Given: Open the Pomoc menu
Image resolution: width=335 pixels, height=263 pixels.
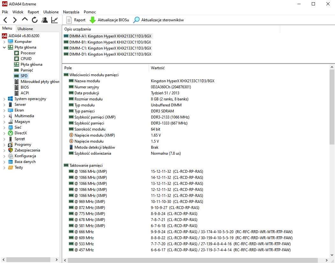Looking at the screenshot, I should coord(90,12).
